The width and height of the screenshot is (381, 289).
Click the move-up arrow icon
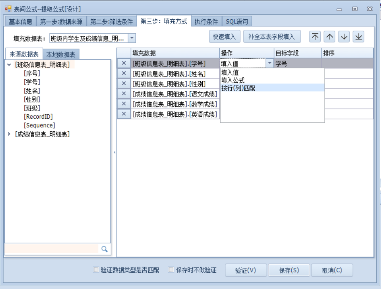point(330,37)
